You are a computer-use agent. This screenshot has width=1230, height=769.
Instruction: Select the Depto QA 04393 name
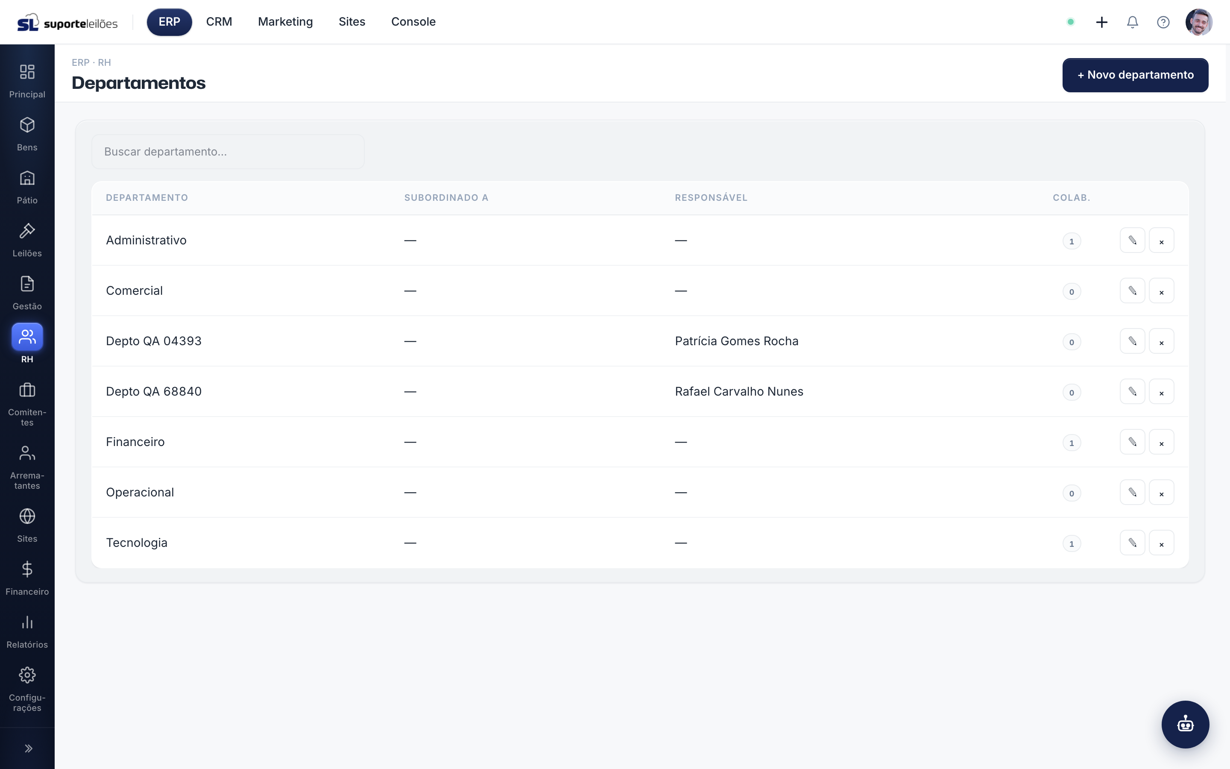coord(153,341)
